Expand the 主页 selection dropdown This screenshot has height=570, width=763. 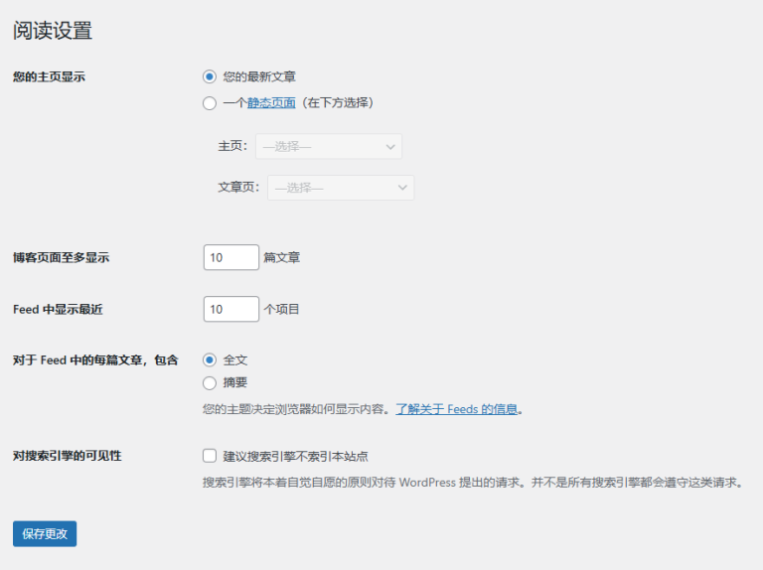tap(328, 147)
